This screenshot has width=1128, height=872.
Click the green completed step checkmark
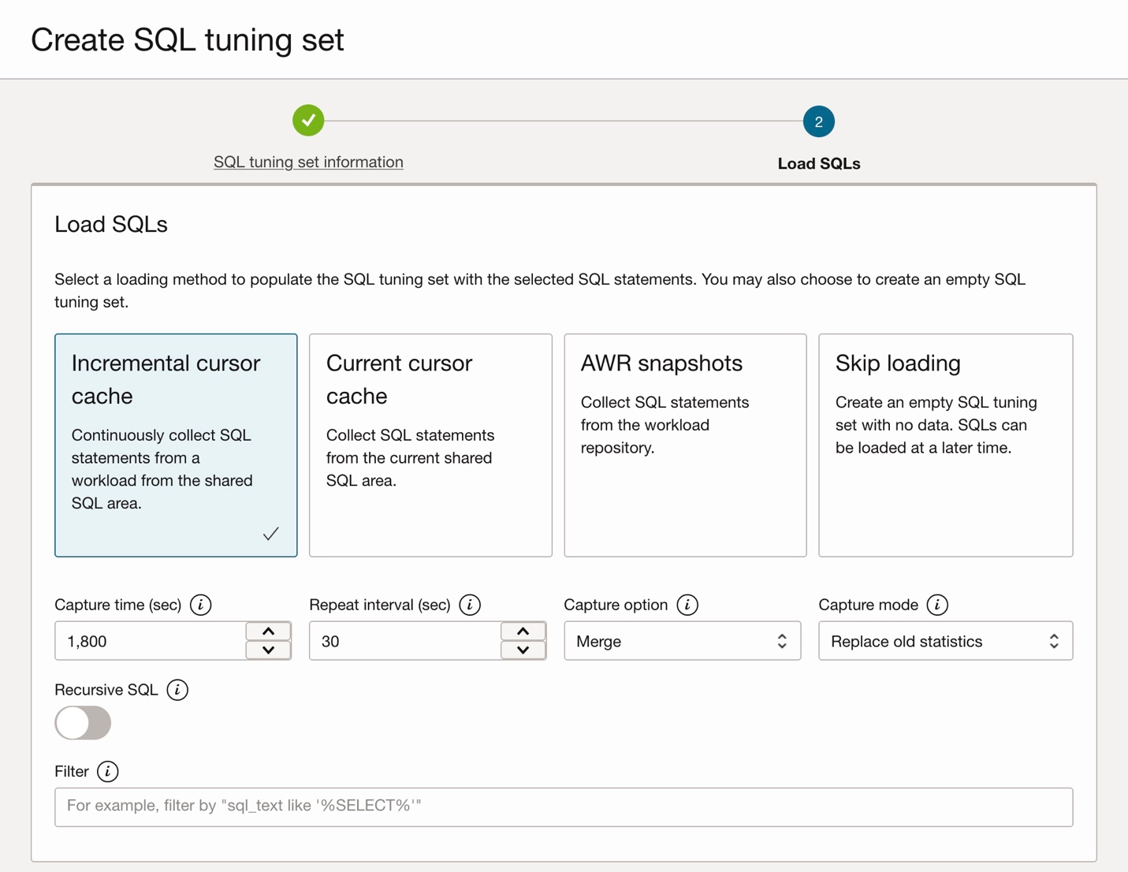308,121
